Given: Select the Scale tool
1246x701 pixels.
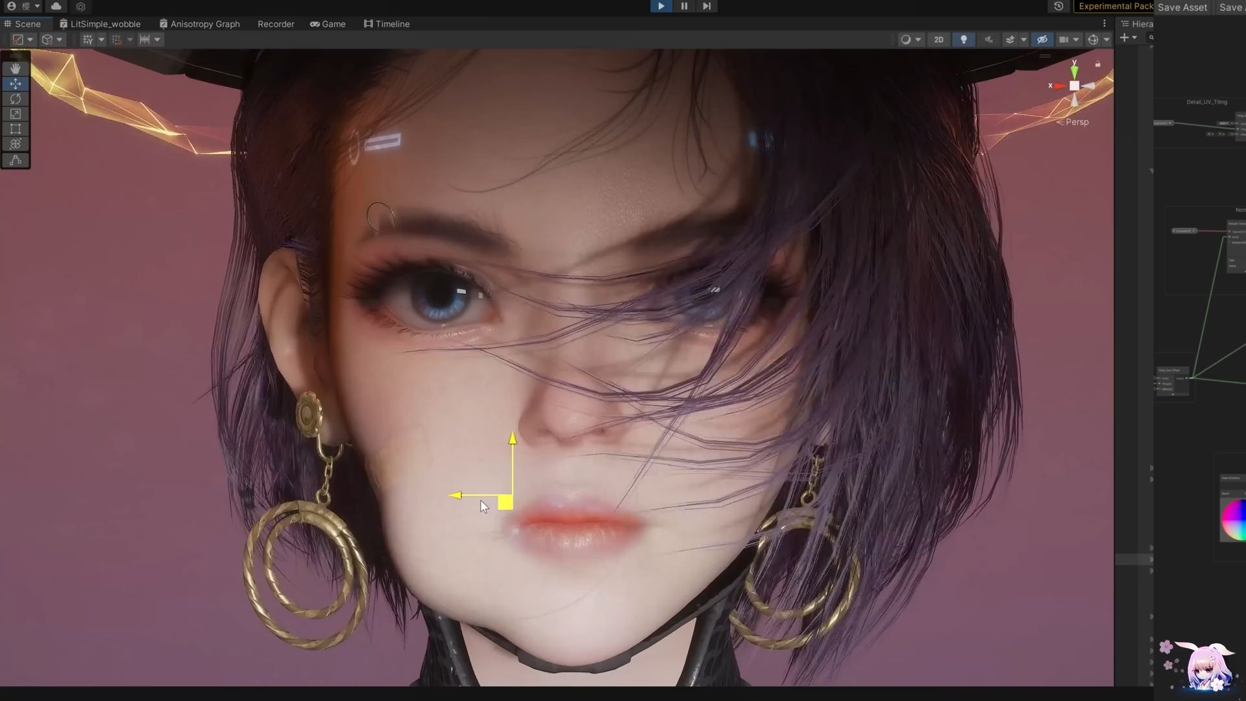Looking at the screenshot, I should [x=16, y=114].
